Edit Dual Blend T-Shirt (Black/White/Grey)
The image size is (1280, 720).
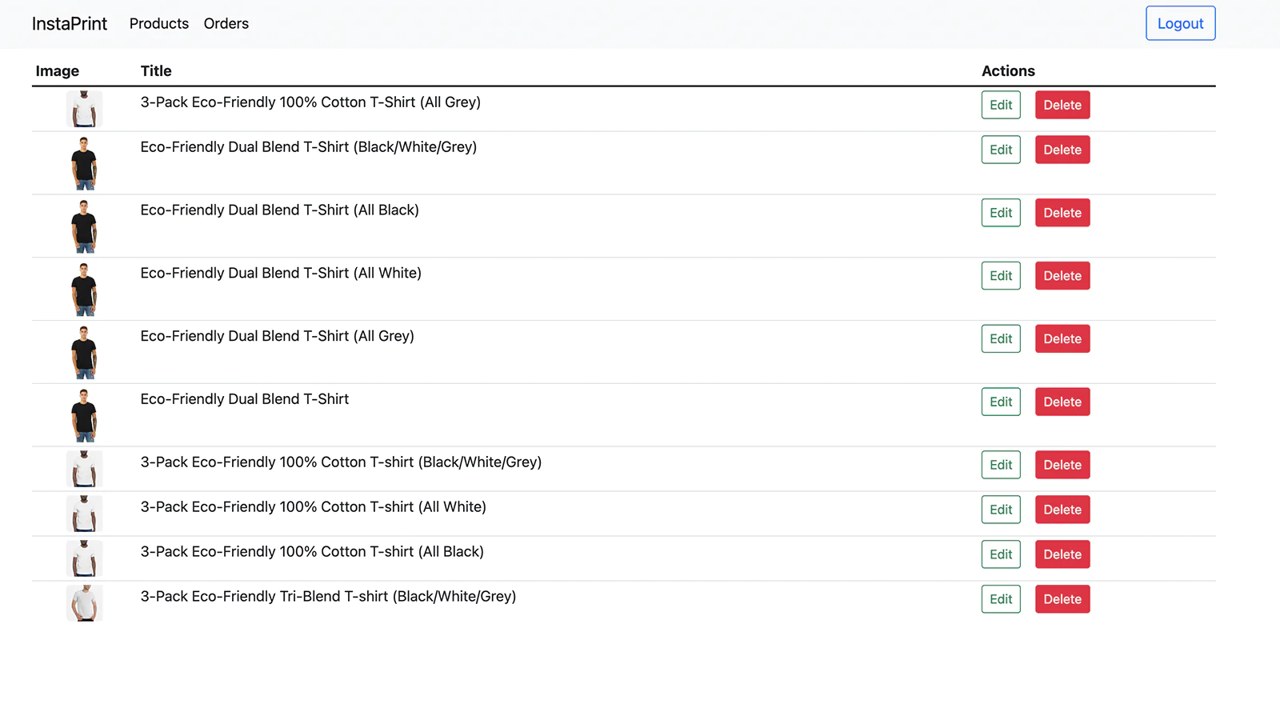pos(1001,150)
